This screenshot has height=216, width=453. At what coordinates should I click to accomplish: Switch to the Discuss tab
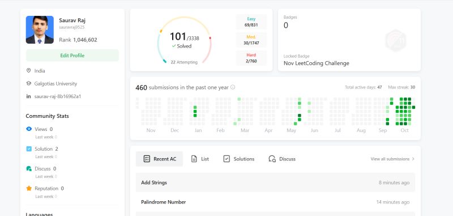point(282,159)
